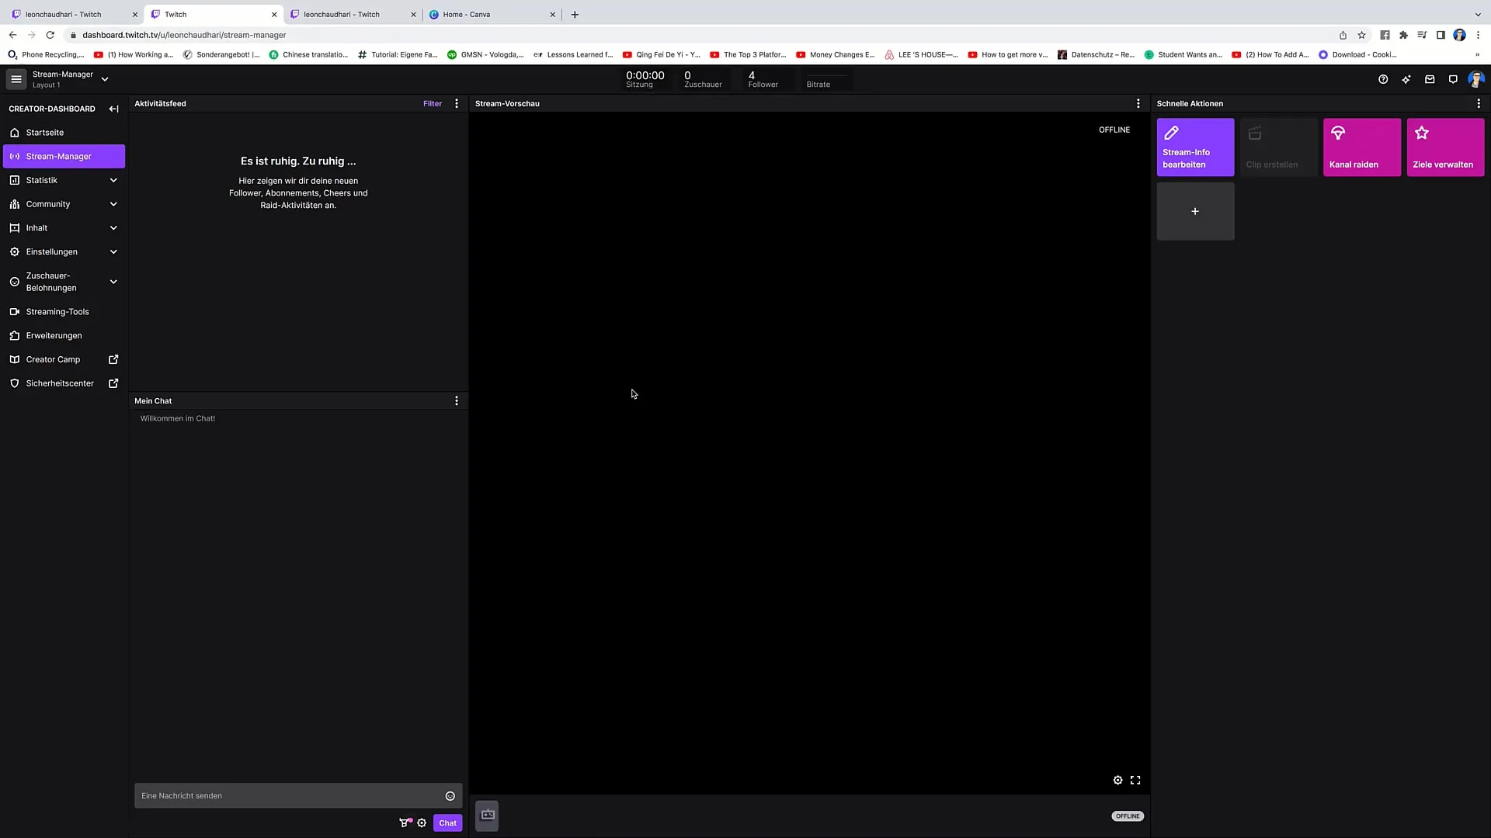Click the add quick action plus icon

click(1195, 211)
